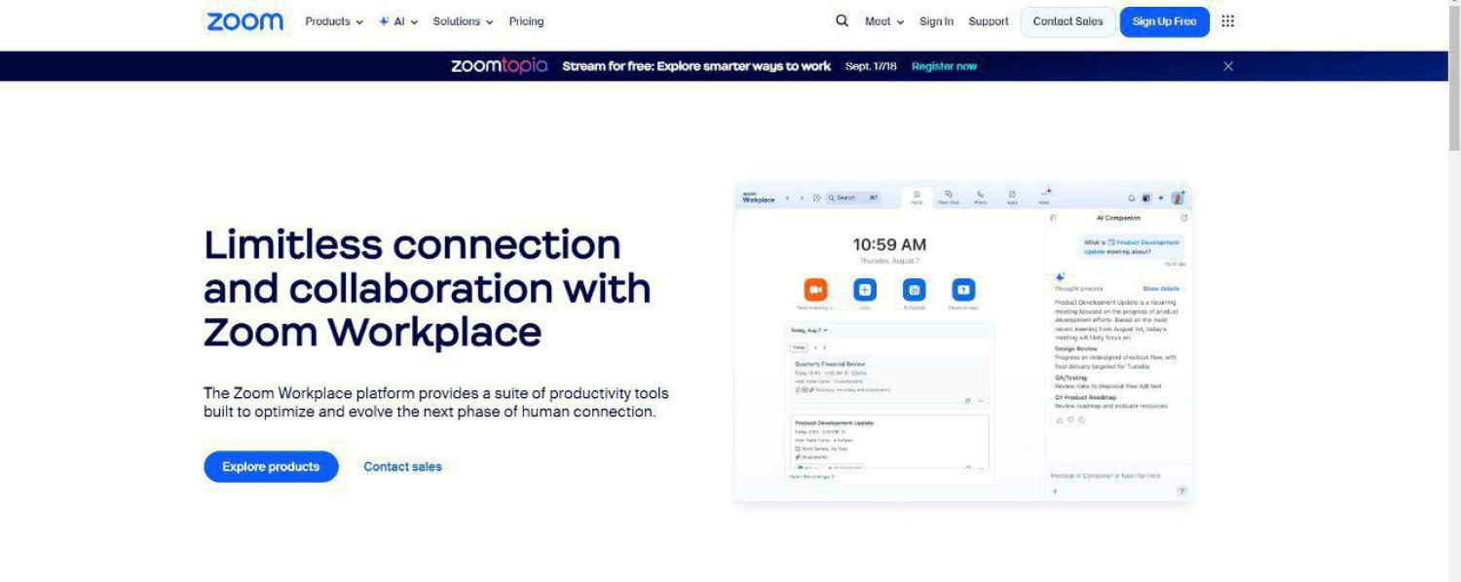Expand the Solutions dropdown menu

point(463,21)
